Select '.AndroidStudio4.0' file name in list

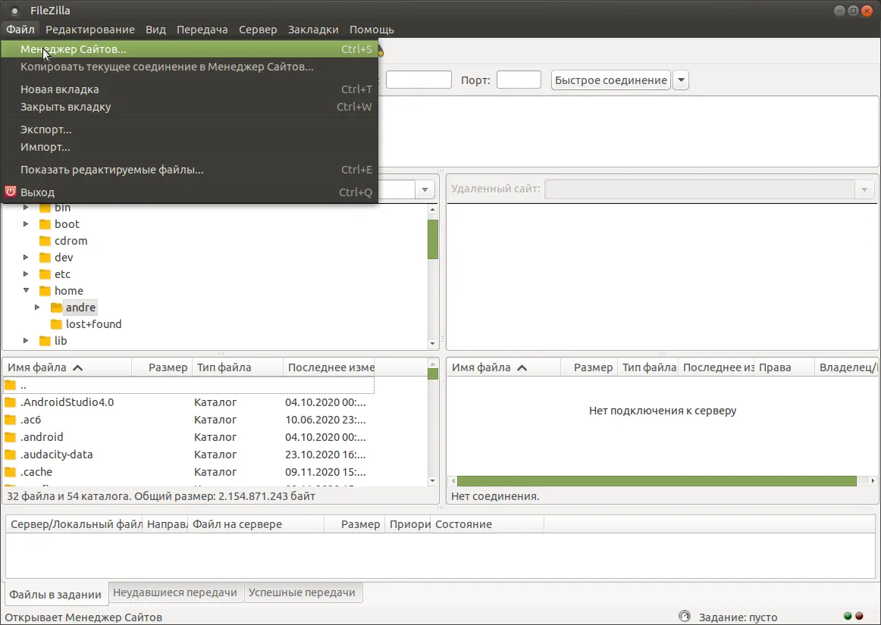(x=67, y=402)
